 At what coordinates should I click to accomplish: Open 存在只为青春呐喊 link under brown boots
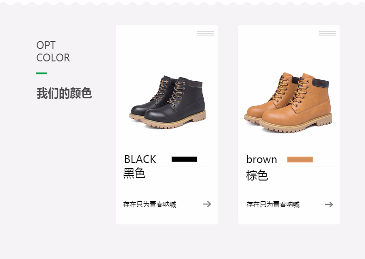pos(273,205)
